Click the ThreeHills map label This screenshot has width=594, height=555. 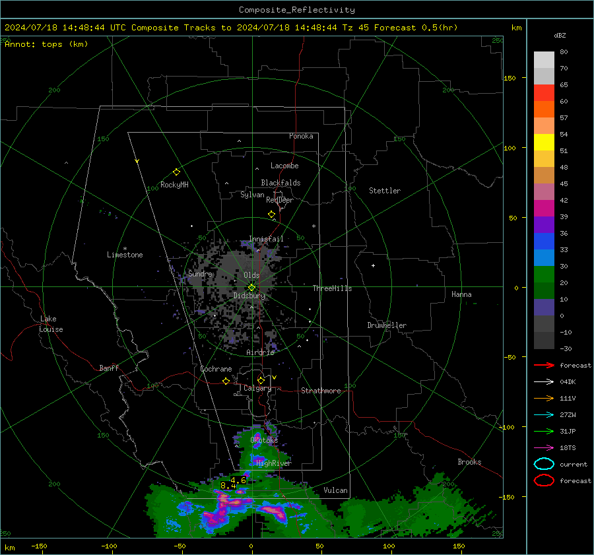[x=332, y=288]
